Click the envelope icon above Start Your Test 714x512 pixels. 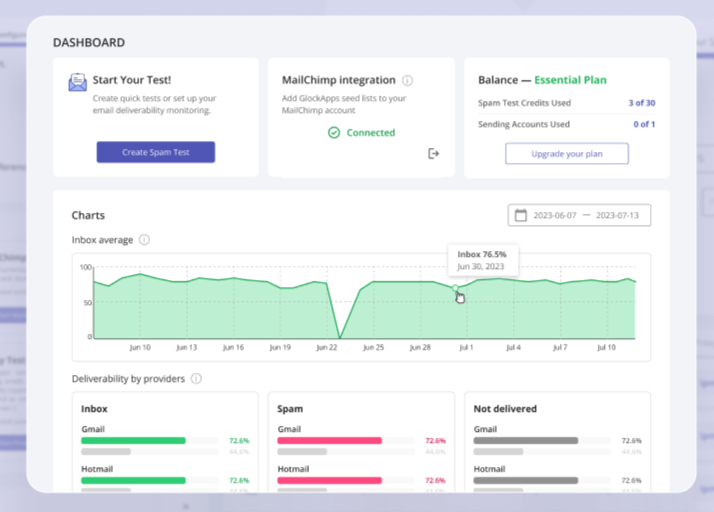pos(77,81)
